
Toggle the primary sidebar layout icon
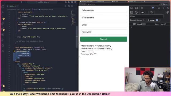pyautogui.click(x=66, y=2)
